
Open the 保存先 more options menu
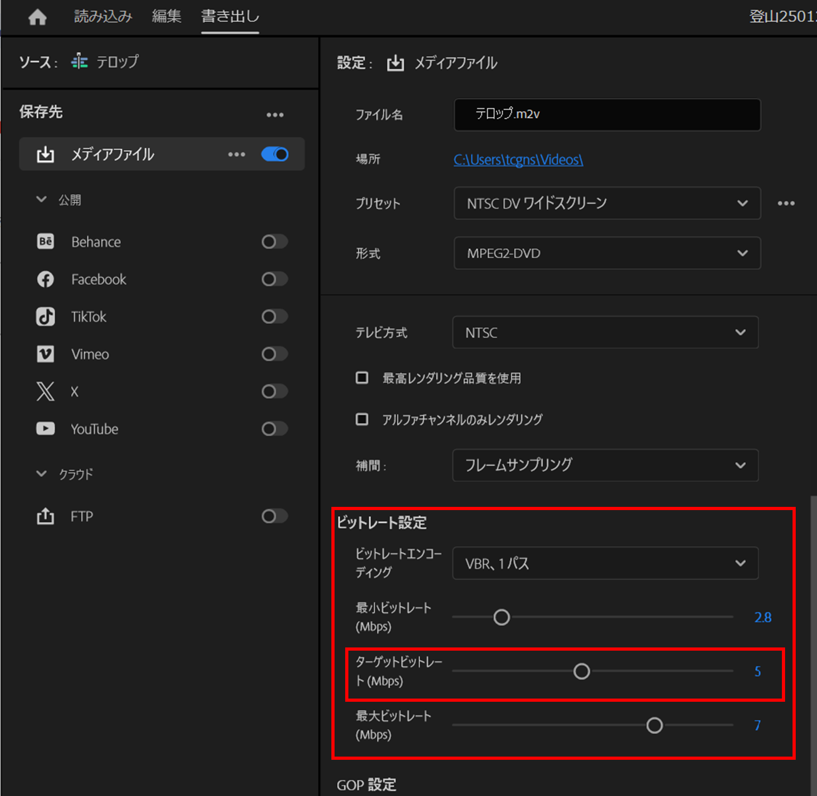click(x=275, y=113)
